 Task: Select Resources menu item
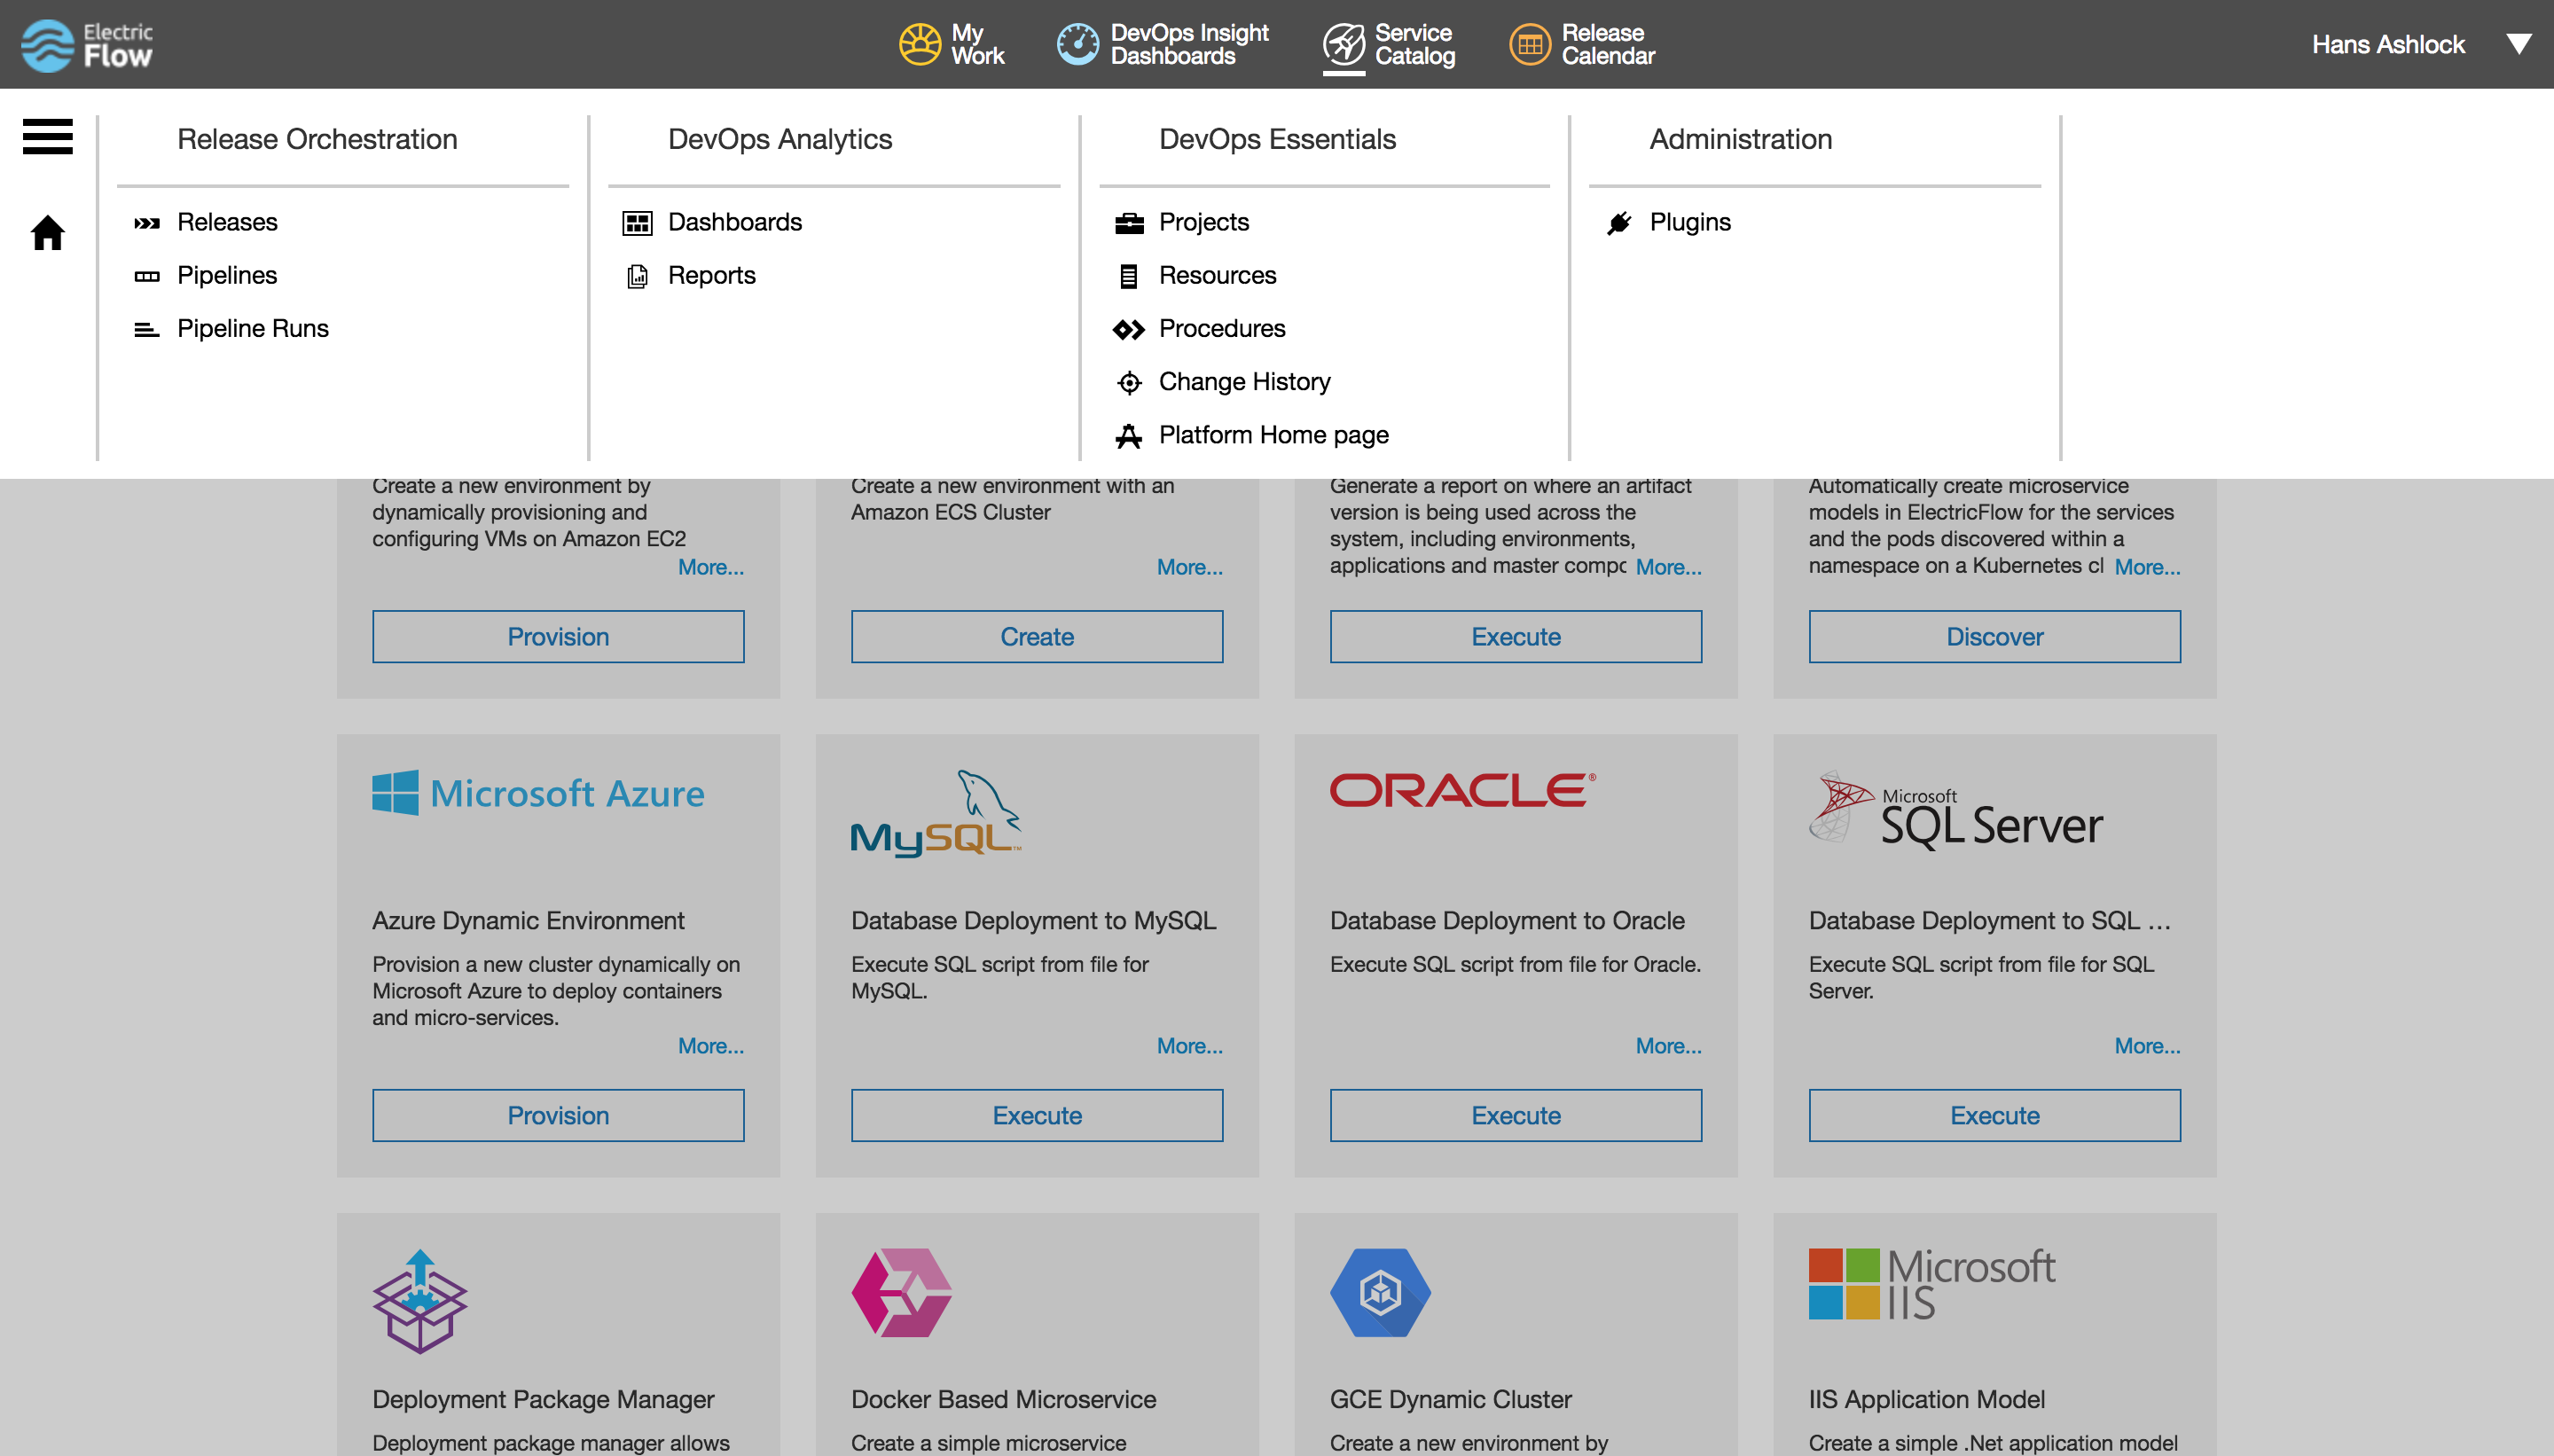click(x=1217, y=275)
